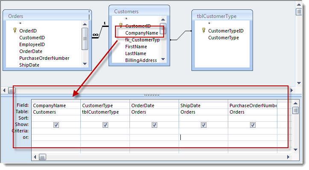The image size is (309, 170).
Task: Uncheck Show box under CustomerType field
Action: point(105,125)
